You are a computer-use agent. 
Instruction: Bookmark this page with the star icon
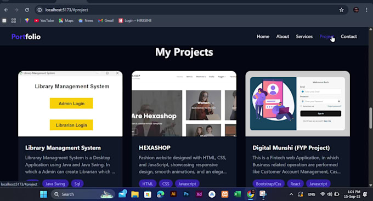[341, 10]
